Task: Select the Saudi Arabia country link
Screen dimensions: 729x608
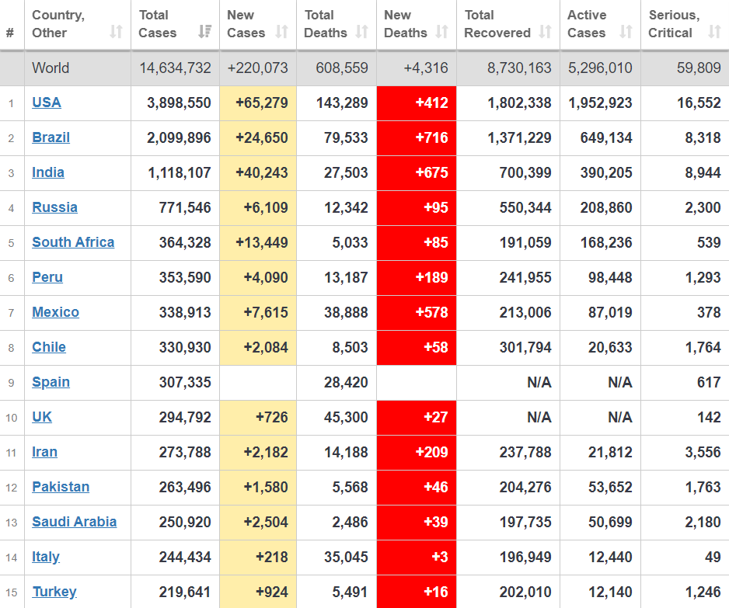Action: 75,522
